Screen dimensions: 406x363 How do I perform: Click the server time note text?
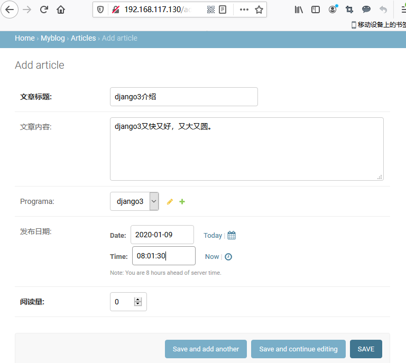coord(165,273)
